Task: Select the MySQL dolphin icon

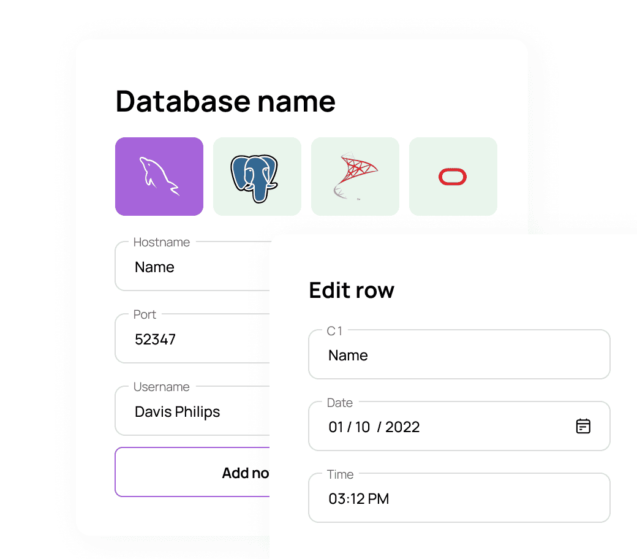Action: (159, 177)
